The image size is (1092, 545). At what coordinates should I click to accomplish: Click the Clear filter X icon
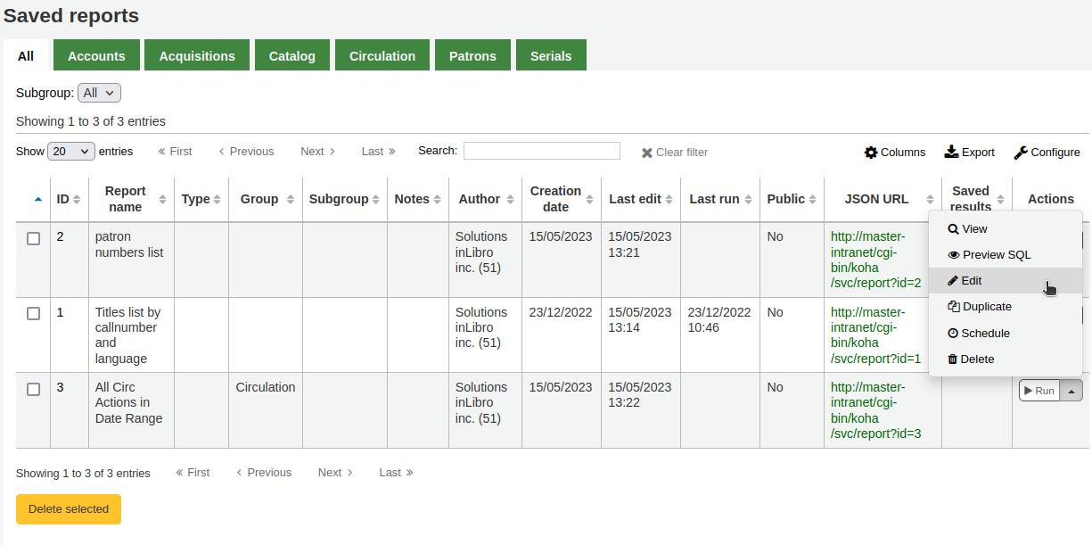(x=647, y=153)
